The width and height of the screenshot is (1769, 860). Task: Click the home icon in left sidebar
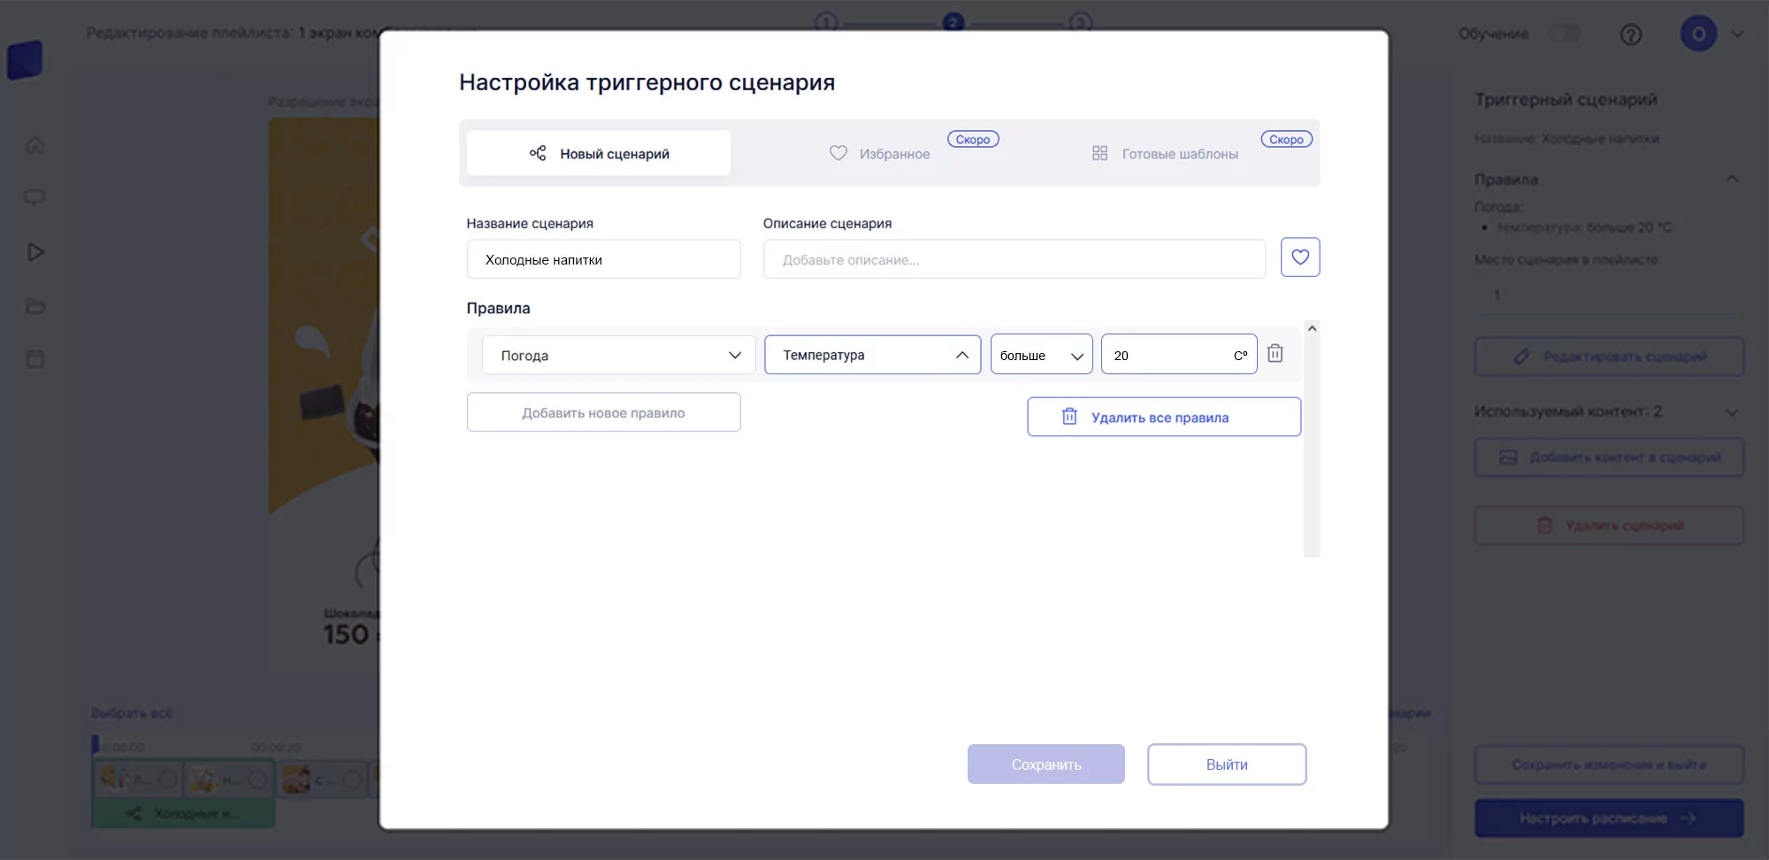(x=35, y=145)
